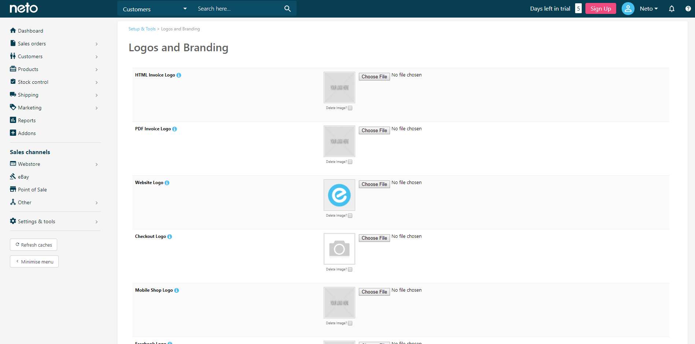
Task: Click the days left in trial counter
Action: (578, 8)
